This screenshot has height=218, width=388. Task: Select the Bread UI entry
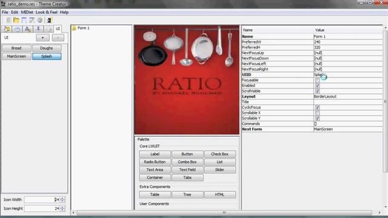(x=16, y=48)
